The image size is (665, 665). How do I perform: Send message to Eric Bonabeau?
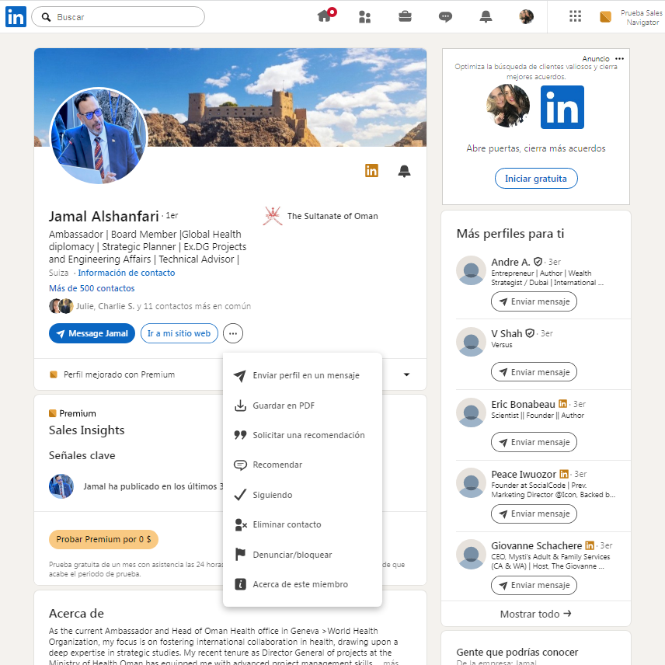point(534,442)
